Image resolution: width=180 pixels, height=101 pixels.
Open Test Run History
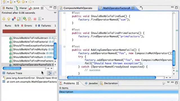pos(40,19)
